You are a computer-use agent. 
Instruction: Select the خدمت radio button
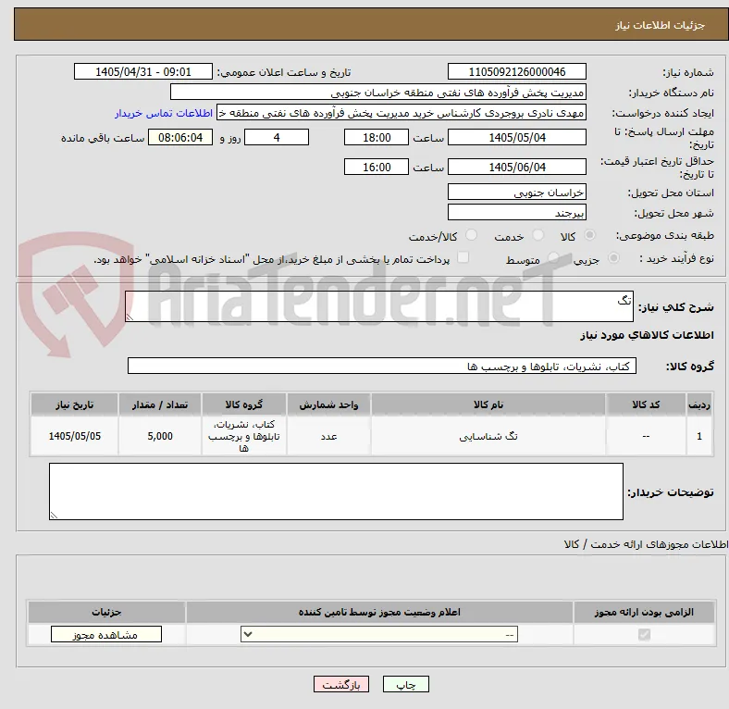(537, 235)
